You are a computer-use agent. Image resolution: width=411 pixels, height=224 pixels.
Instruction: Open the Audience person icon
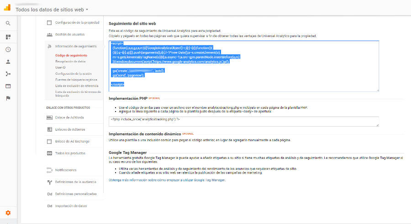8,61
